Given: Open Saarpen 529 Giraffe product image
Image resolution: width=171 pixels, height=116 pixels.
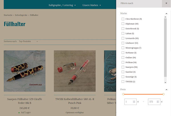Looking at the screenshot, I should [x=25, y=71].
